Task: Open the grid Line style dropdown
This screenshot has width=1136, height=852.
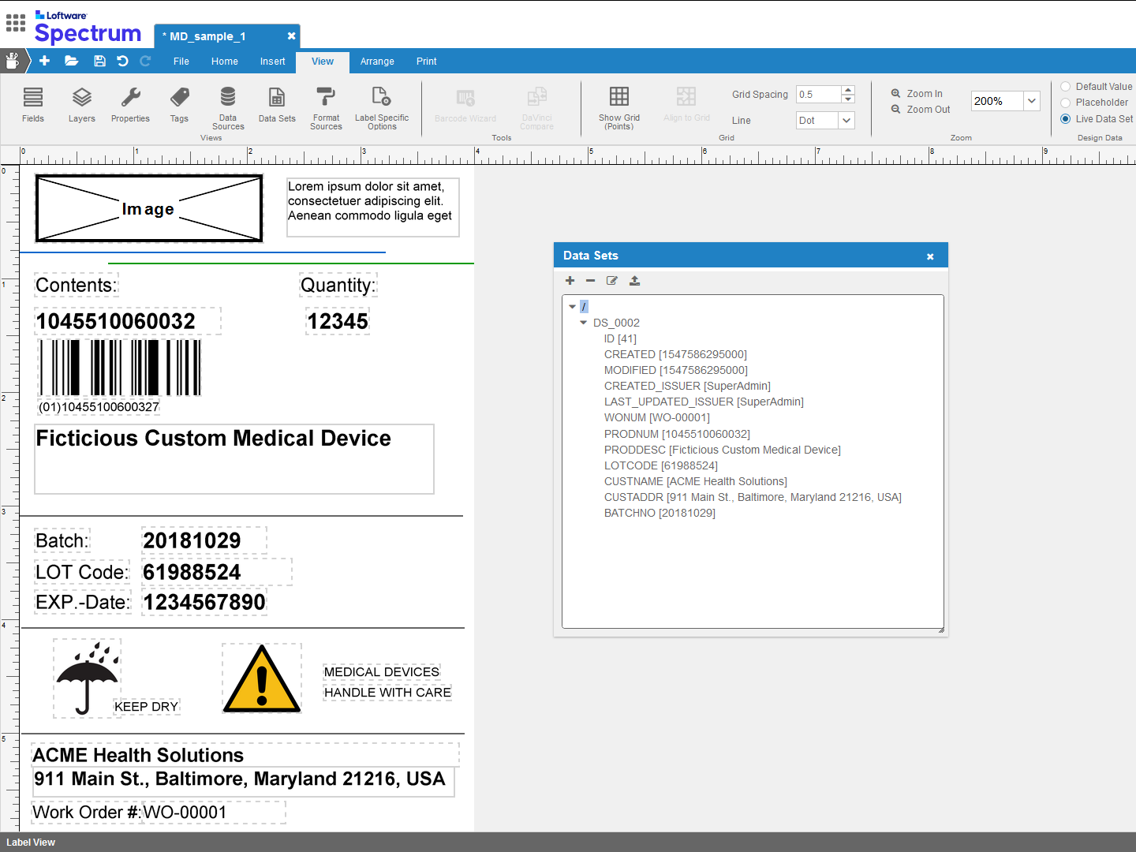Action: (846, 121)
